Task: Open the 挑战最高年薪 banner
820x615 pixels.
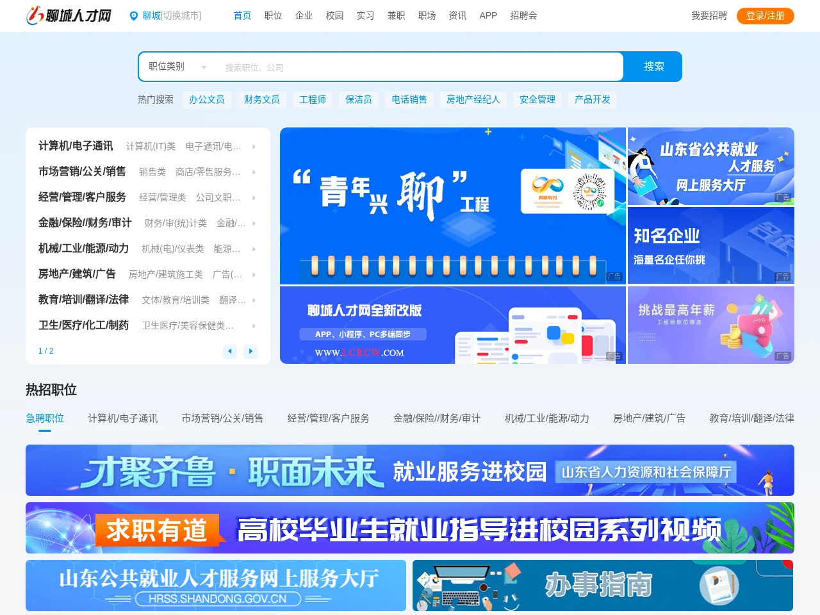Action: [711, 325]
